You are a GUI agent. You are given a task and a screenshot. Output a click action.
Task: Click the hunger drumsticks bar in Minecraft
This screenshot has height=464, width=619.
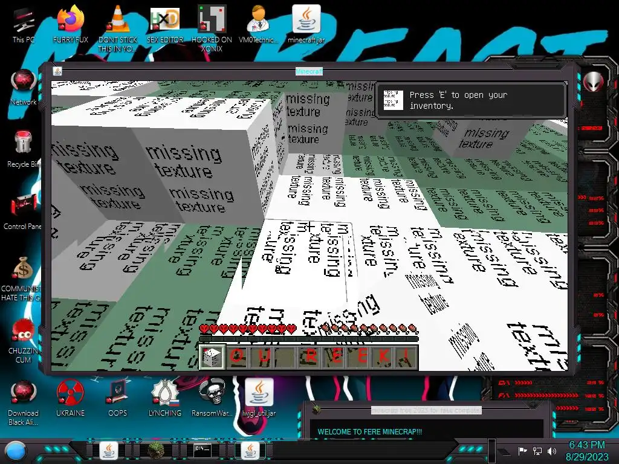coord(369,329)
